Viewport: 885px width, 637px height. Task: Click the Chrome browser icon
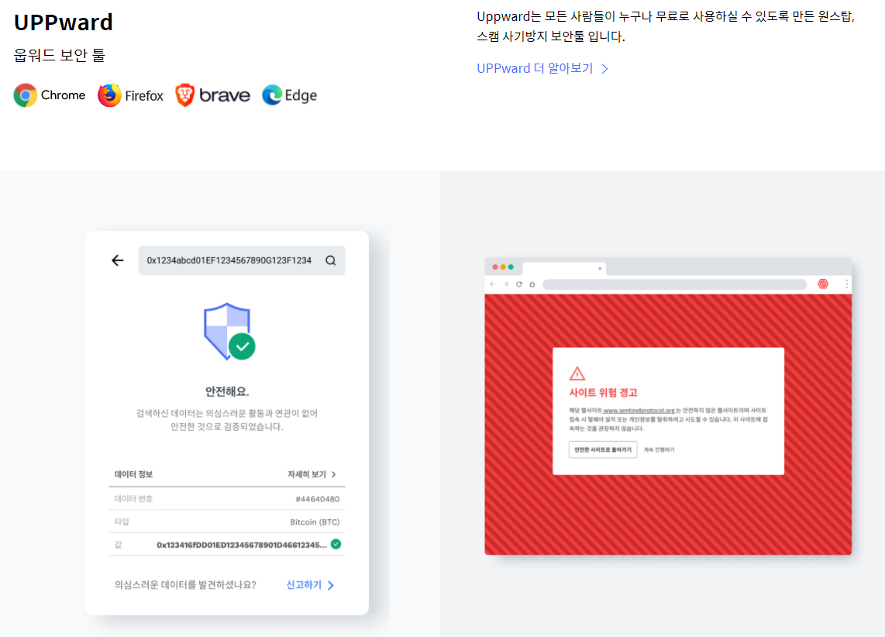[x=26, y=95]
